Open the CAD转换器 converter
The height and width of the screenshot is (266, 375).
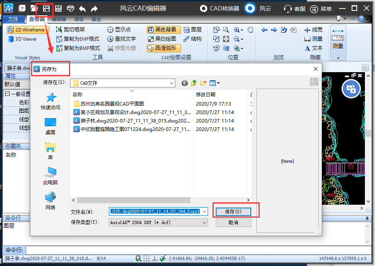219,8
